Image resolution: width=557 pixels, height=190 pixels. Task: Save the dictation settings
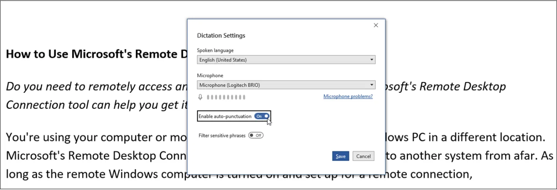point(340,156)
